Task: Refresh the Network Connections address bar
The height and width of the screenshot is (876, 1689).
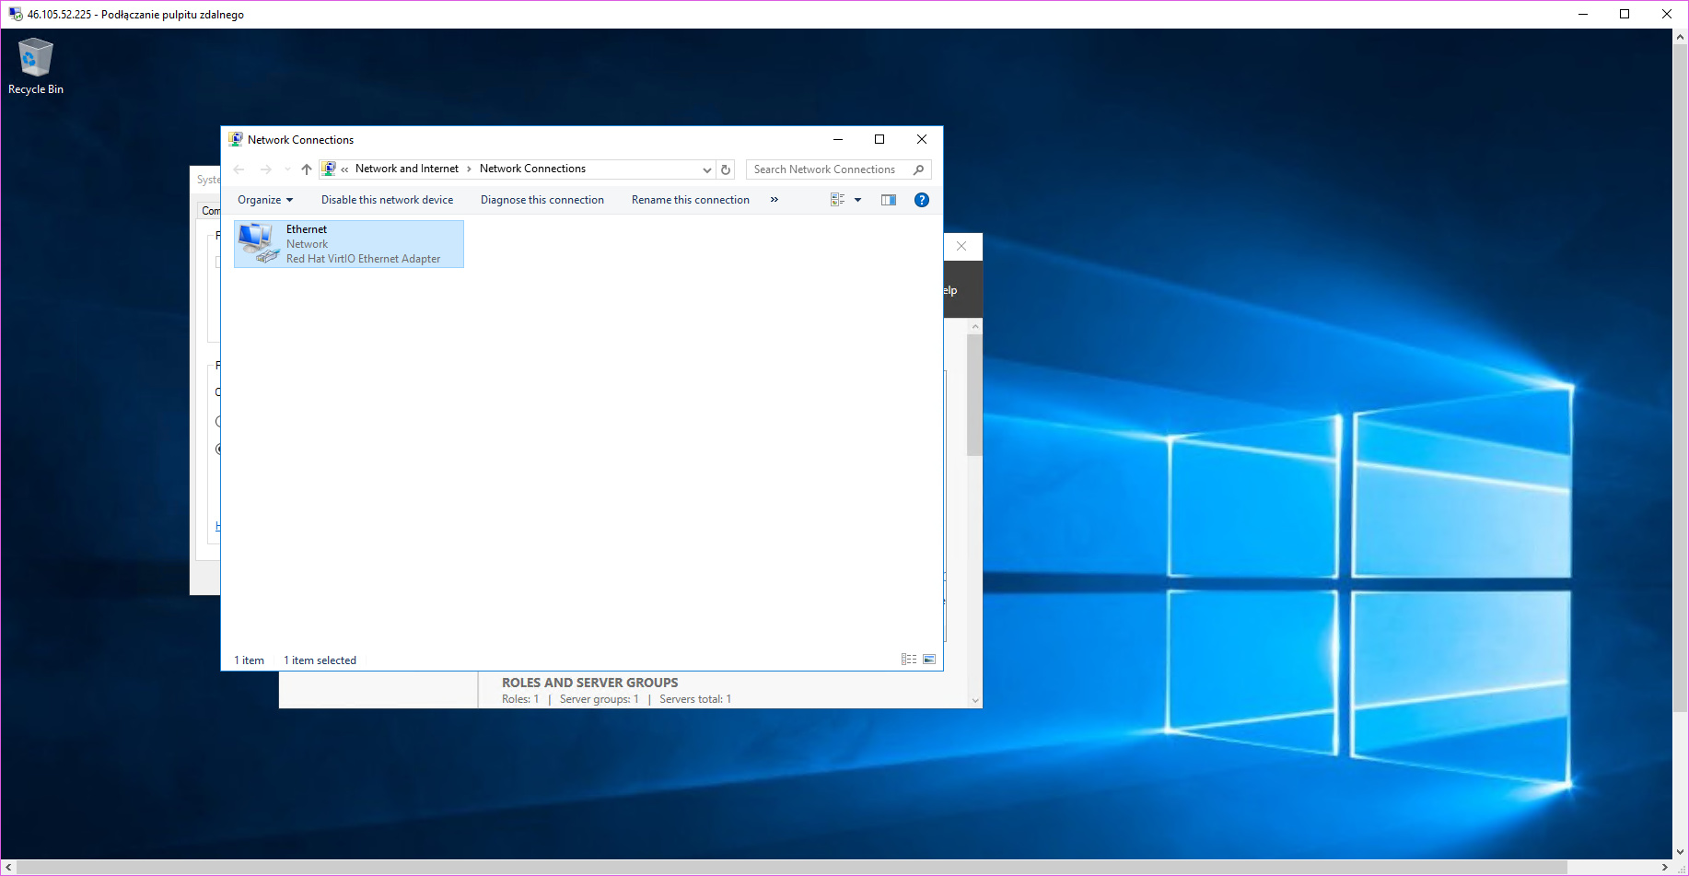Action: (x=726, y=169)
